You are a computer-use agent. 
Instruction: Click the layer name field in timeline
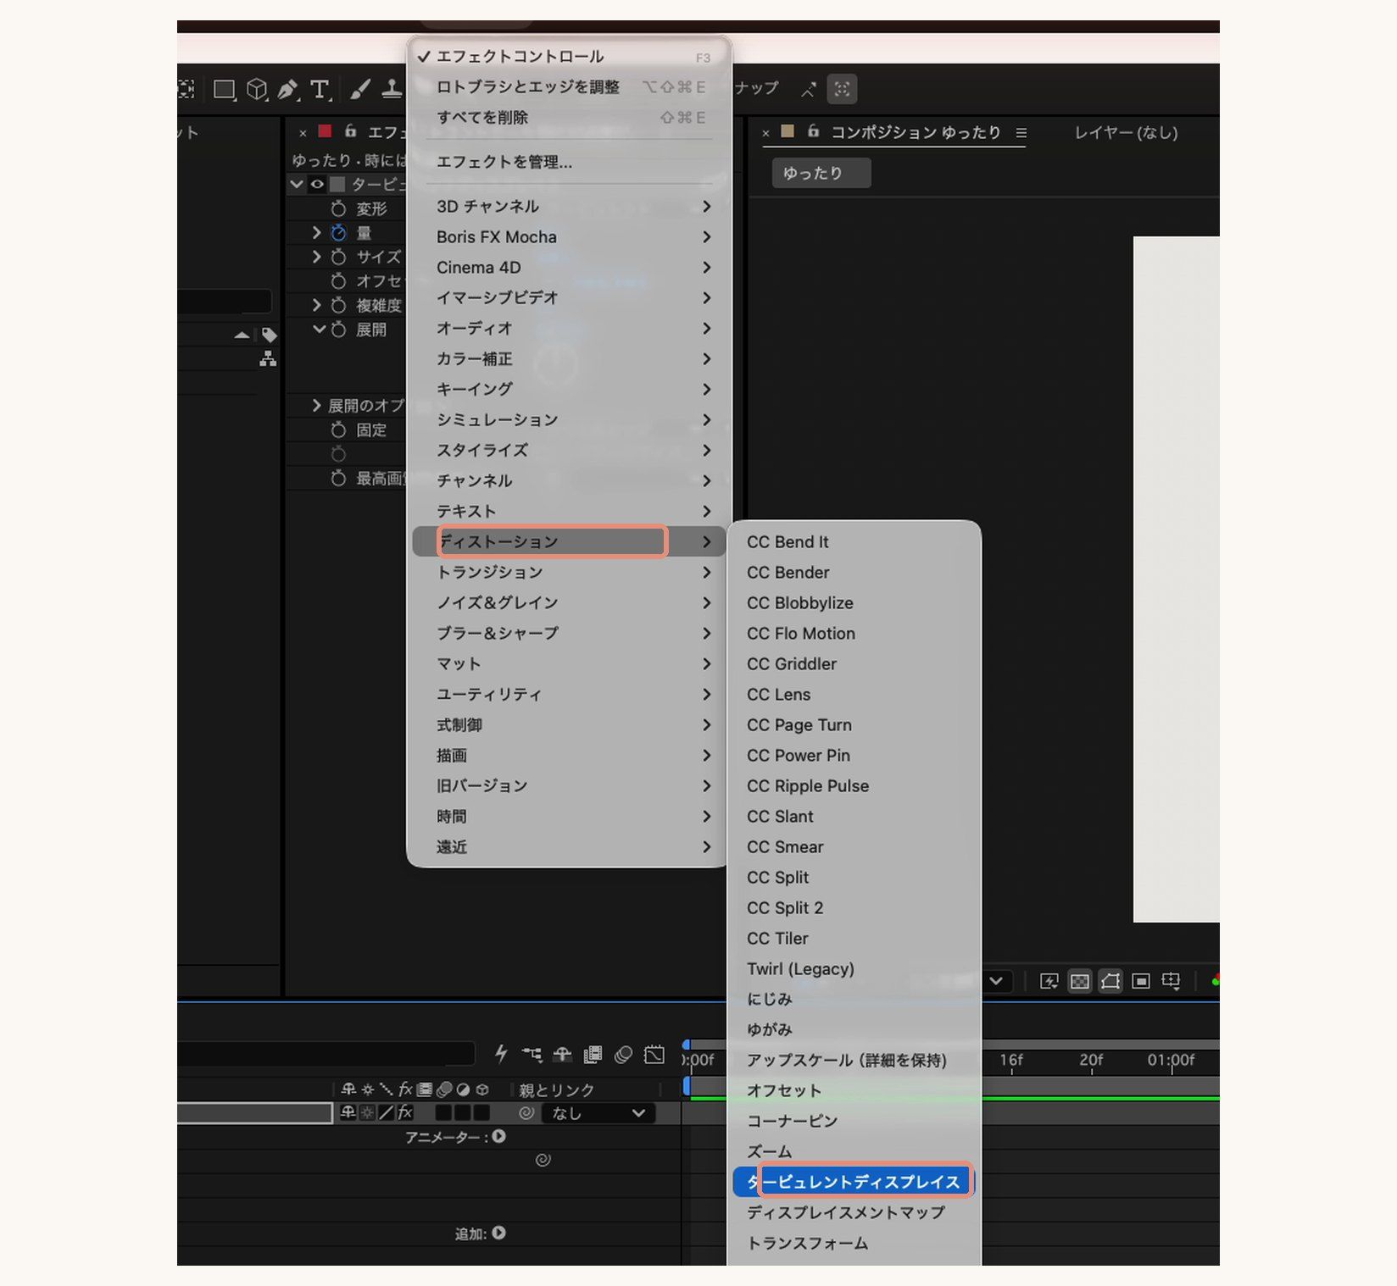point(254,1113)
